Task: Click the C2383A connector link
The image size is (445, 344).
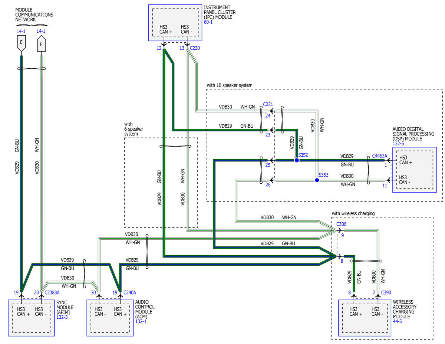Action: [52, 293]
